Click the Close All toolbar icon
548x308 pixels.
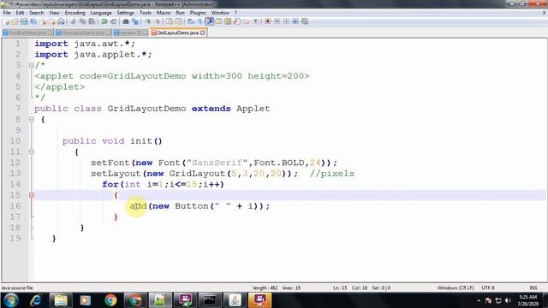click(52, 21)
